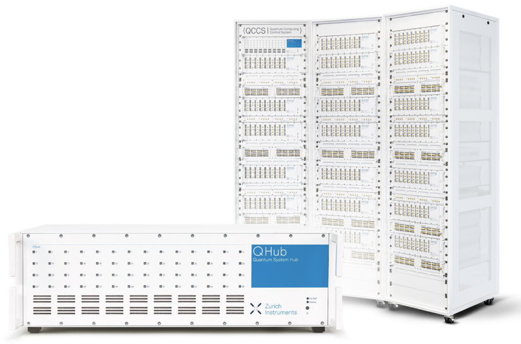Click 'Quantum Computing Control System' rack text

pos(285,31)
